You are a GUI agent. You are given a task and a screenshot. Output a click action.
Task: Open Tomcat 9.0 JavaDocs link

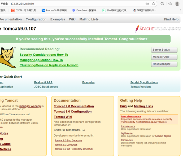point(66,145)
